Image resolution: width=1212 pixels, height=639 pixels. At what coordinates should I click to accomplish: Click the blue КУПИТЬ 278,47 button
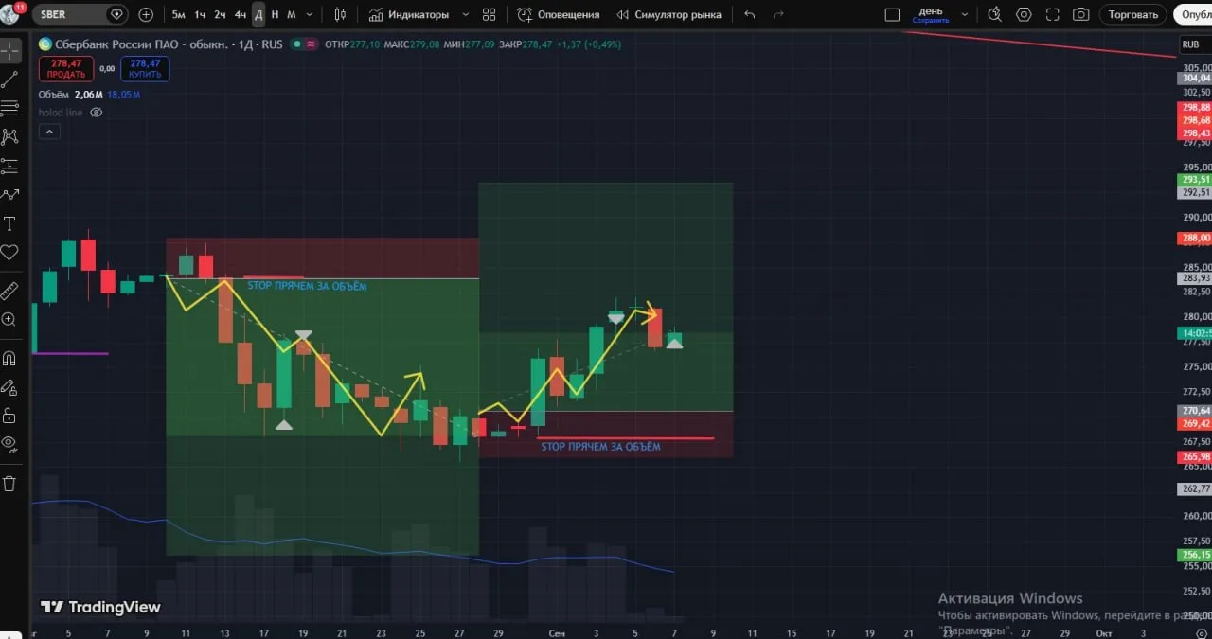coord(145,68)
